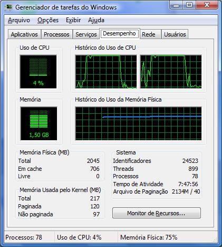Click the first CPU history graph
The width and height of the screenshot is (222, 247).
(x=106, y=71)
